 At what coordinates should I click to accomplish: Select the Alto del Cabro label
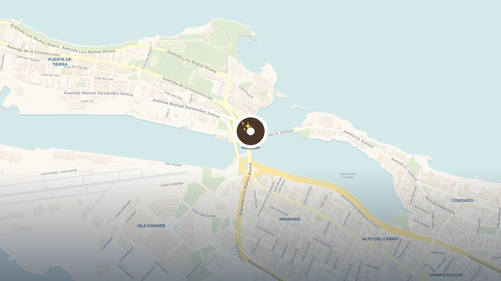click(x=380, y=239)
